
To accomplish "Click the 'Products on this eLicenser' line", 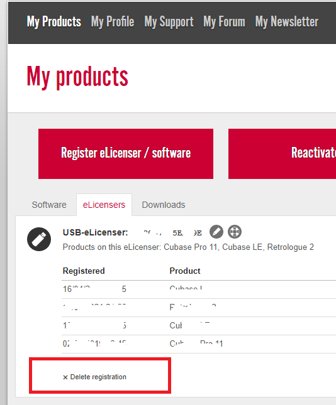I will pyautogui.click(x=188, y=247).
